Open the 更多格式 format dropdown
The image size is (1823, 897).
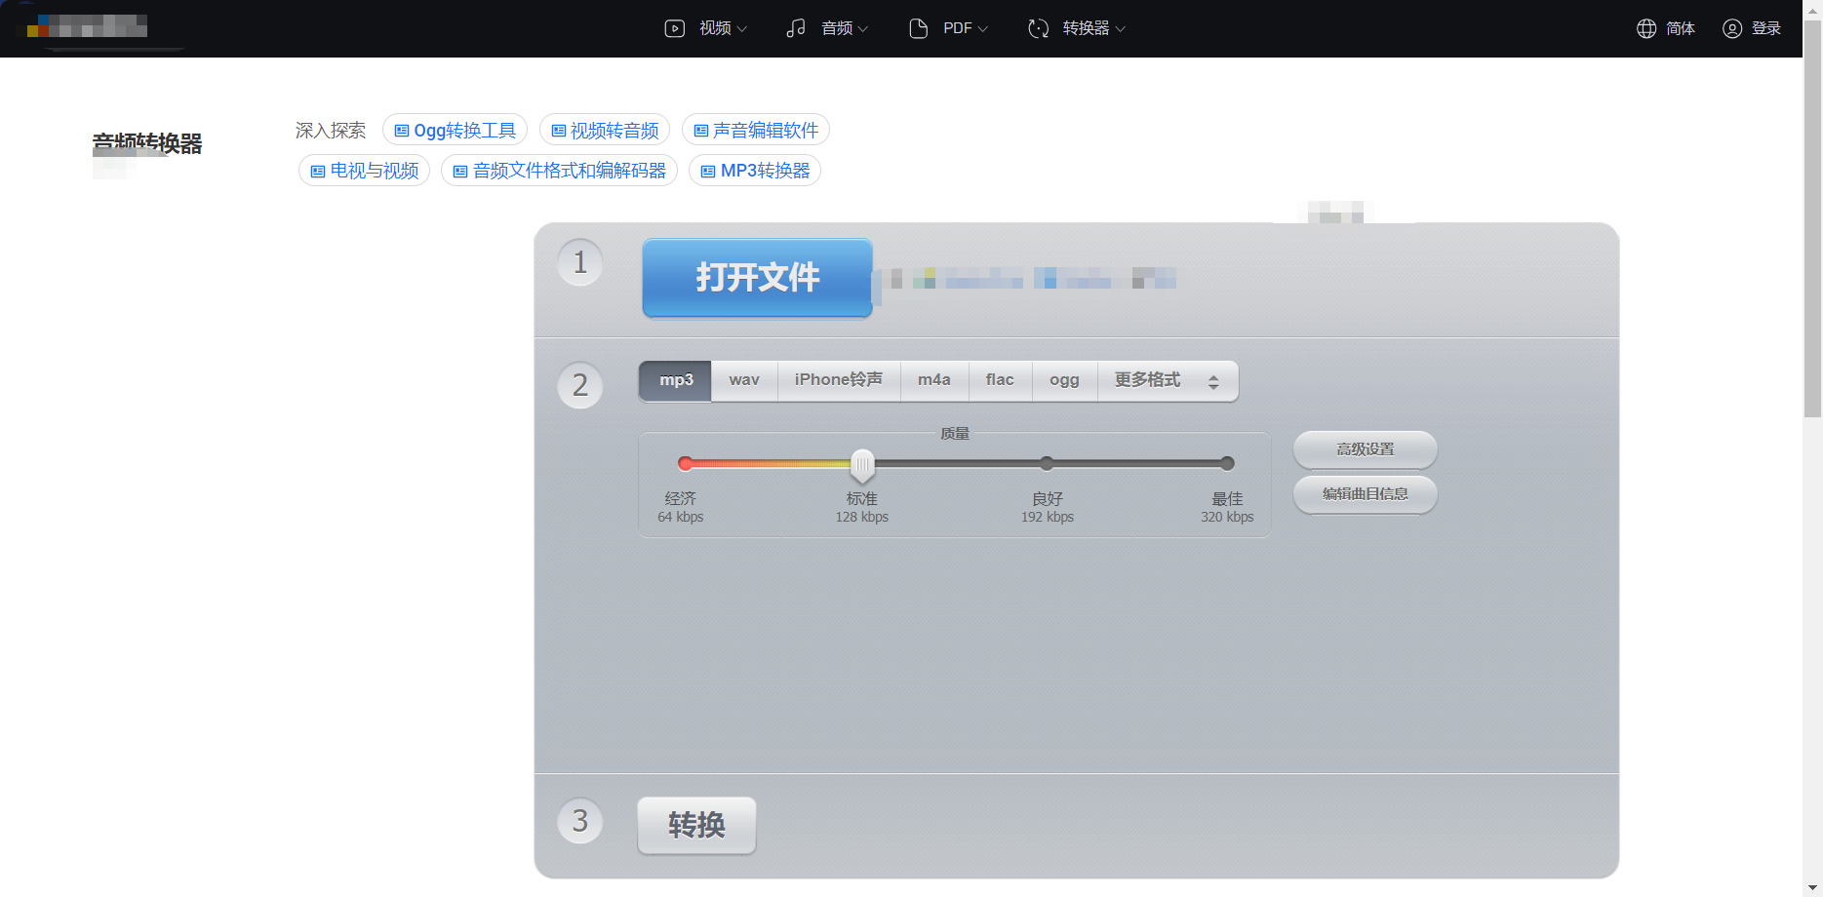coord(1168,380)
